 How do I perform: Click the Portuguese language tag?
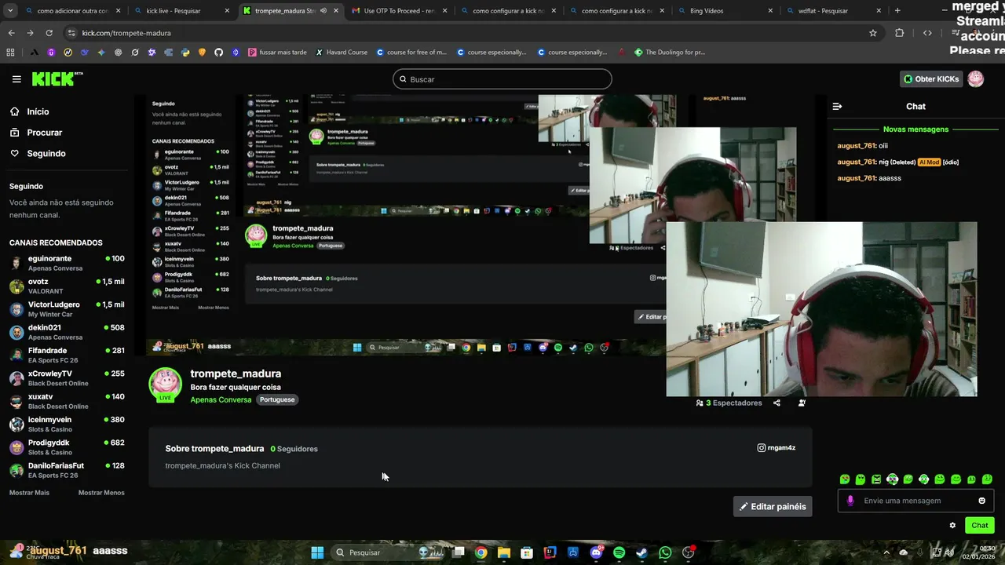(x=277, y=399)
